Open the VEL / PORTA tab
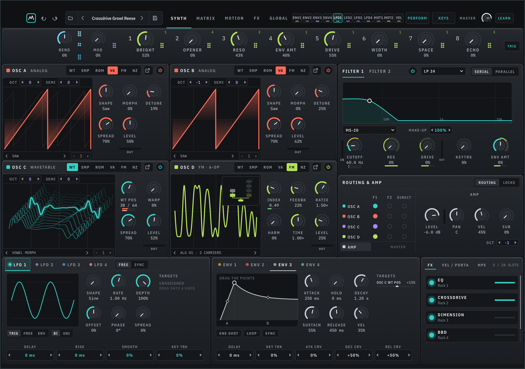 (455, 265)
